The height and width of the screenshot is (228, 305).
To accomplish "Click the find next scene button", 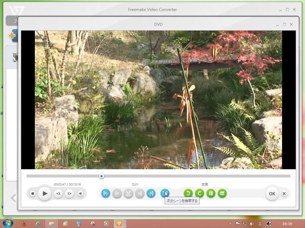I will pyautogui.click(x=165, y=193).
